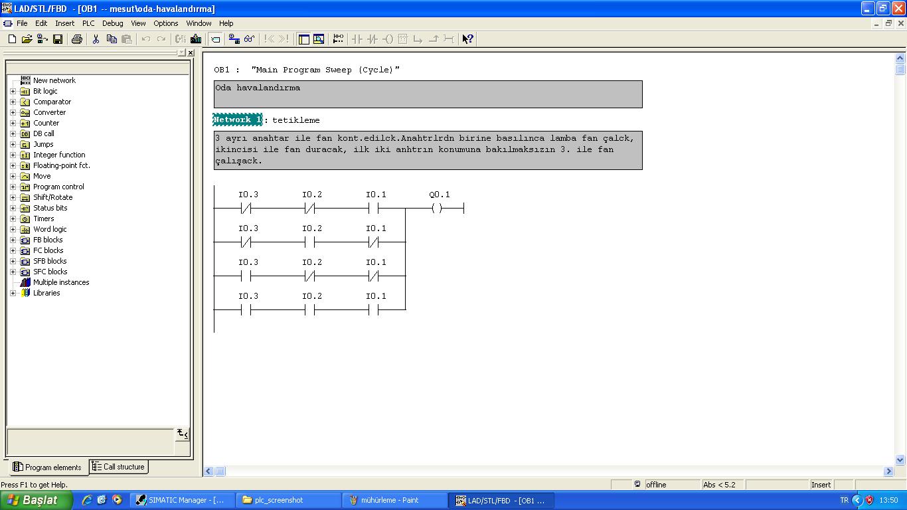907x510 pixels.
Task: Click the New network toolbar icon
Action: coord(338,39)
